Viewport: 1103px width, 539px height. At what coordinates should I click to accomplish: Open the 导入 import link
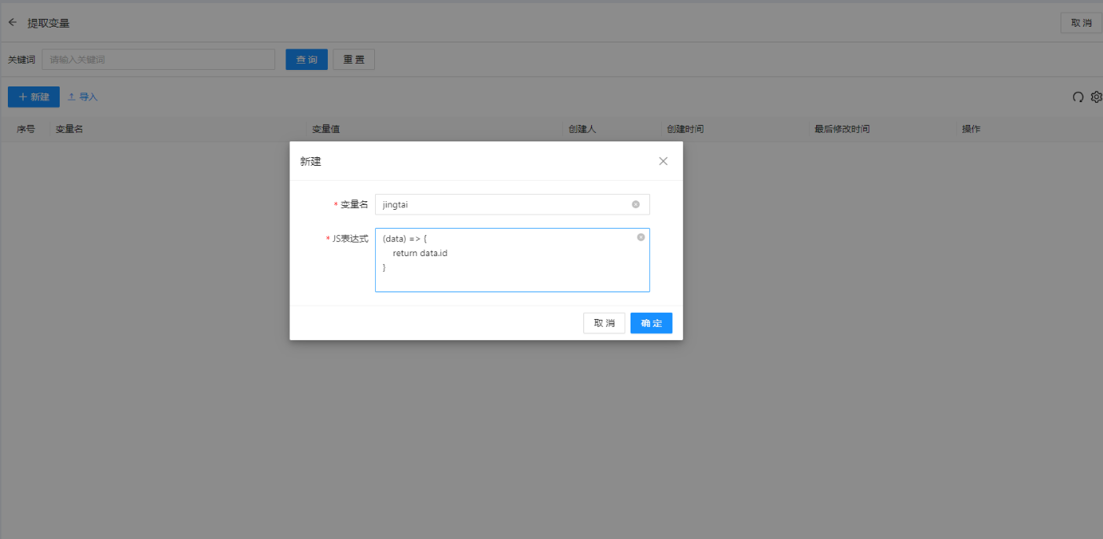[83, 97]
